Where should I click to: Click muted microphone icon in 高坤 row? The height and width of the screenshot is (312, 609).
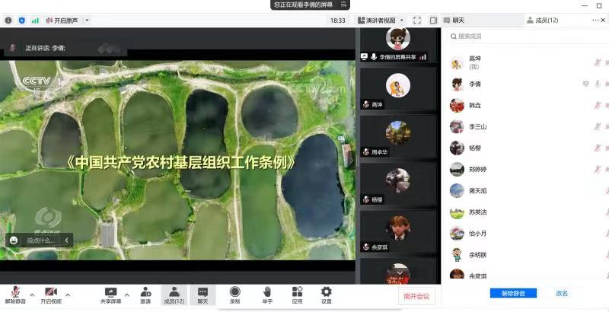598,62
